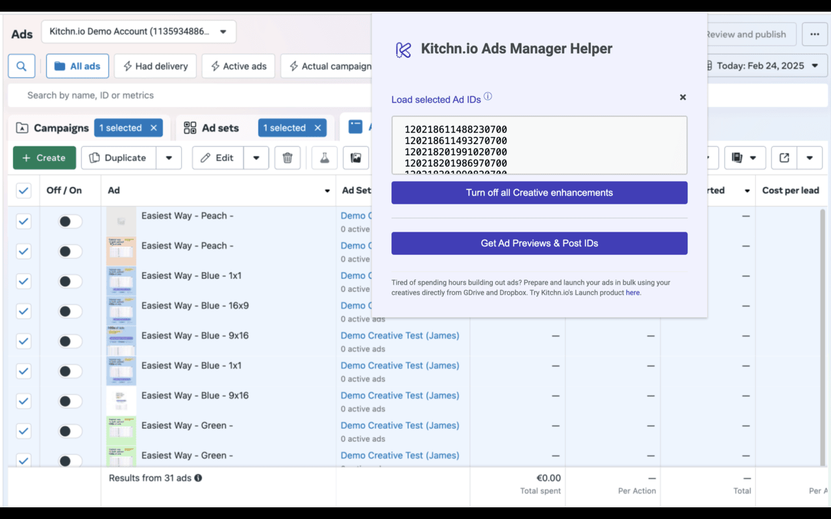The height and width of the screenshot is (519, 831).
Task: Click the trash delete icon
Action: click(288, 158)
